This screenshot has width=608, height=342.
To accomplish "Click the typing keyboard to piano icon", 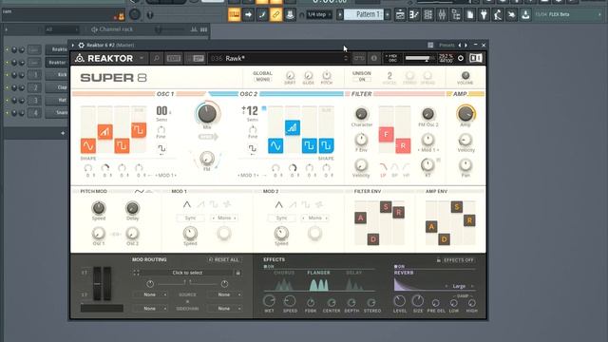I will point(235,15).
